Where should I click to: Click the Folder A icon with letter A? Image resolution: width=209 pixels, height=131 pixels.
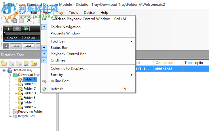[20, 80]
